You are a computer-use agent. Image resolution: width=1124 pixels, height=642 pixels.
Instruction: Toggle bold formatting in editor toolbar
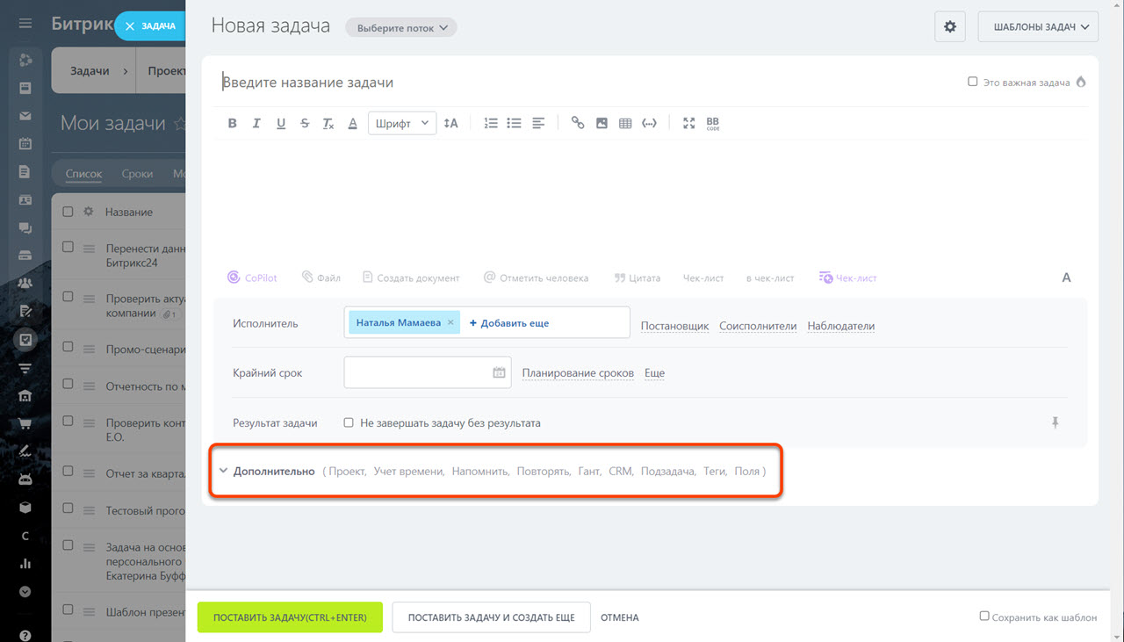point(233,123)
